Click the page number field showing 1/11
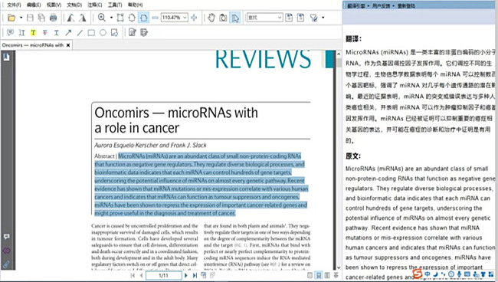The height and width of the screenshot is (282, 498). click(163, 275)
